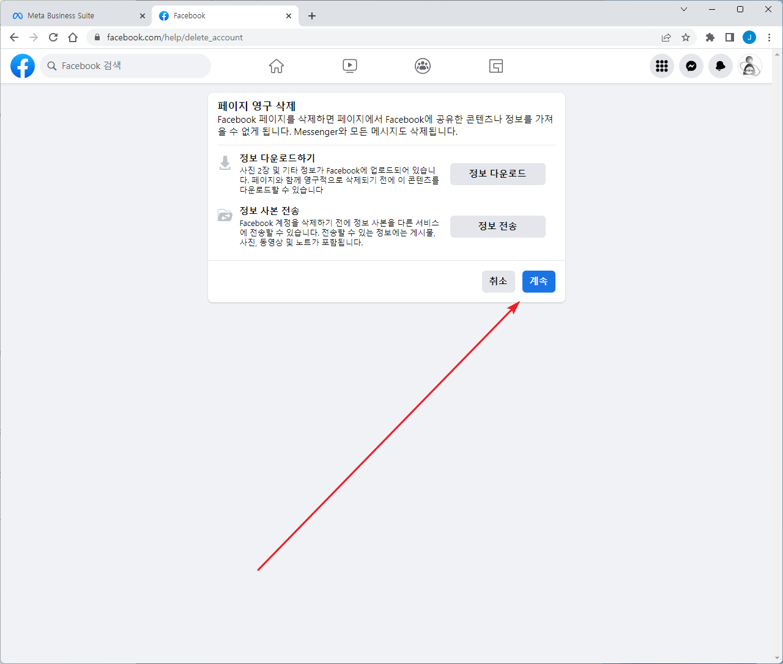
Task: Open the Messenger icon
Action: (691, 66)
